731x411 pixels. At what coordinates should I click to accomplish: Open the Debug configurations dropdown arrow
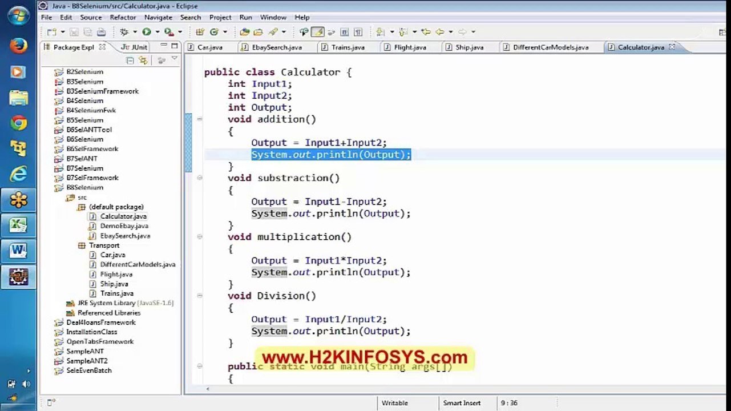click(x=135, y=32)
